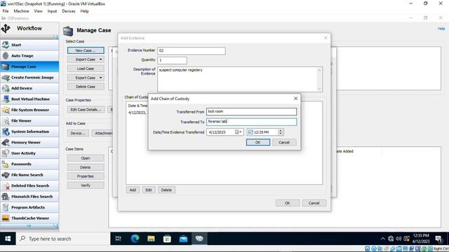Screen dimensions: 449x252
Task: Click the Device button under Add to Case
Action: coord(78,133)
